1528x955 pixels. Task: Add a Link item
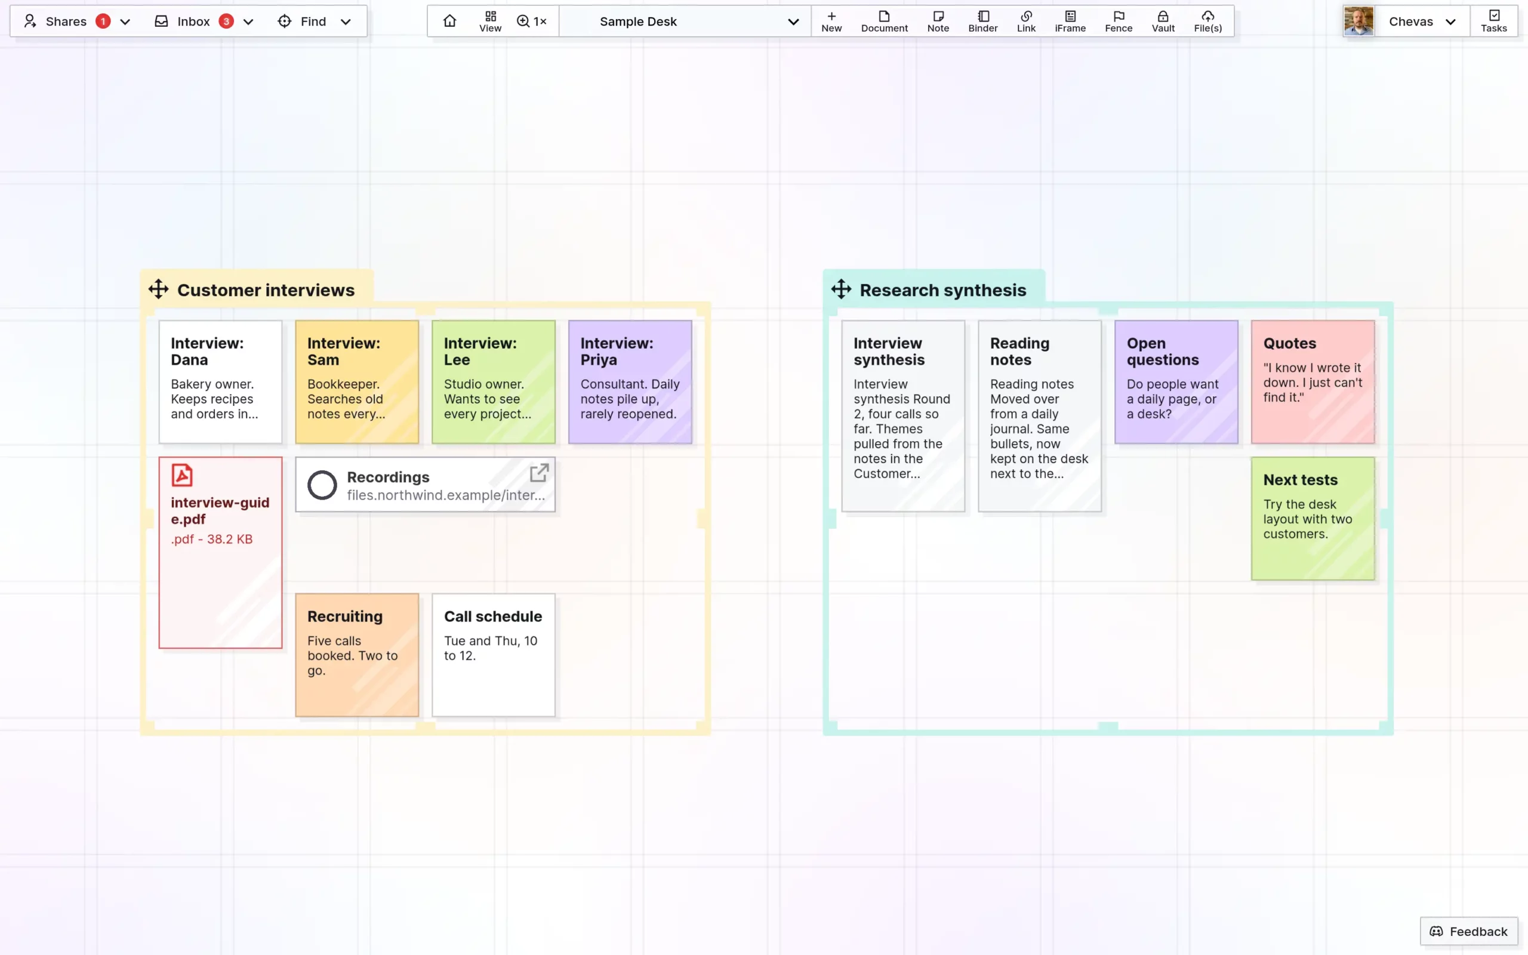(1026, 21)
